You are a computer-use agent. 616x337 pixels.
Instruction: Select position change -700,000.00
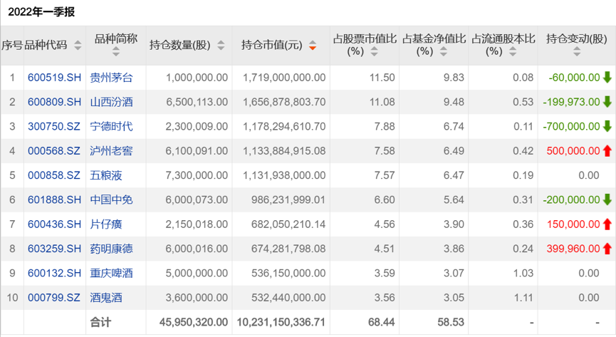point(572,126)
